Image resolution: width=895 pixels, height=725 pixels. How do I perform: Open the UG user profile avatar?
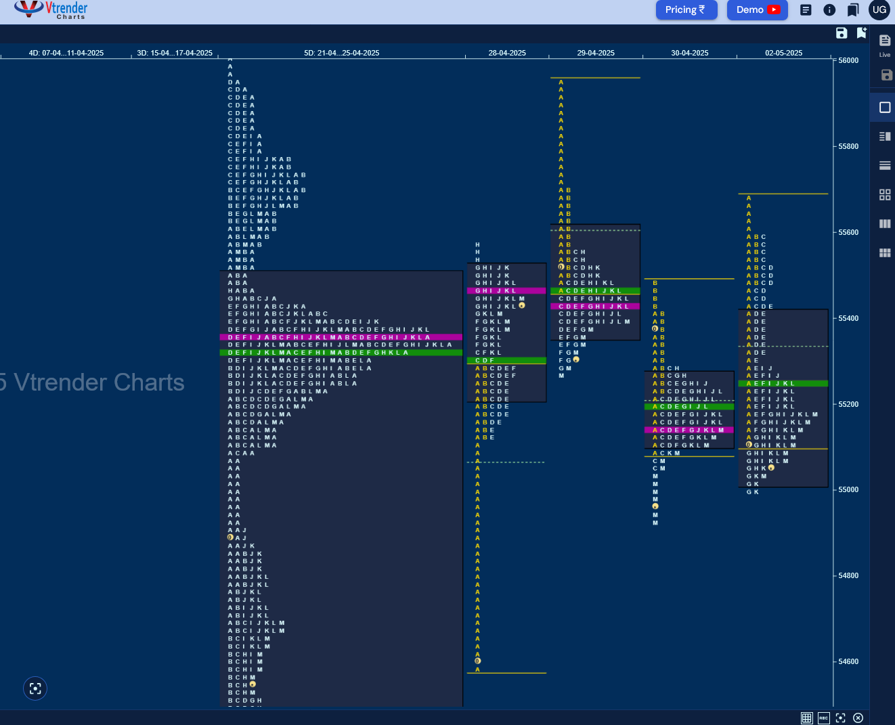point(879,9)
